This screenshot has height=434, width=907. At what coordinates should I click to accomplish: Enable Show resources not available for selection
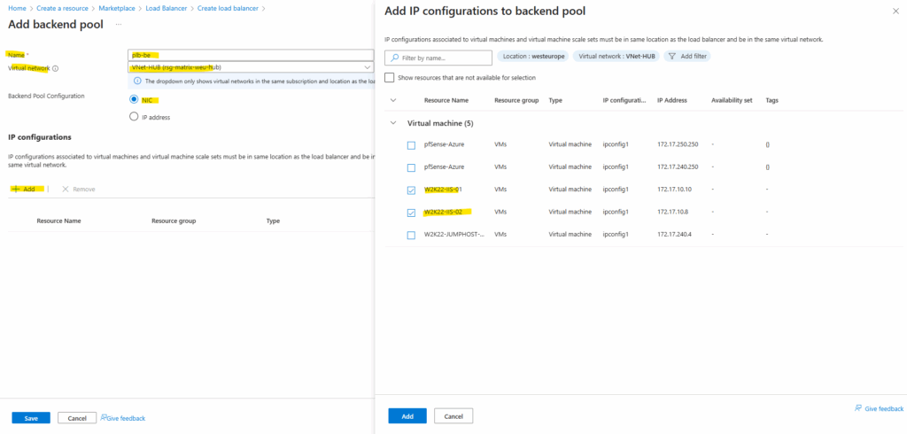coord(391,78)
